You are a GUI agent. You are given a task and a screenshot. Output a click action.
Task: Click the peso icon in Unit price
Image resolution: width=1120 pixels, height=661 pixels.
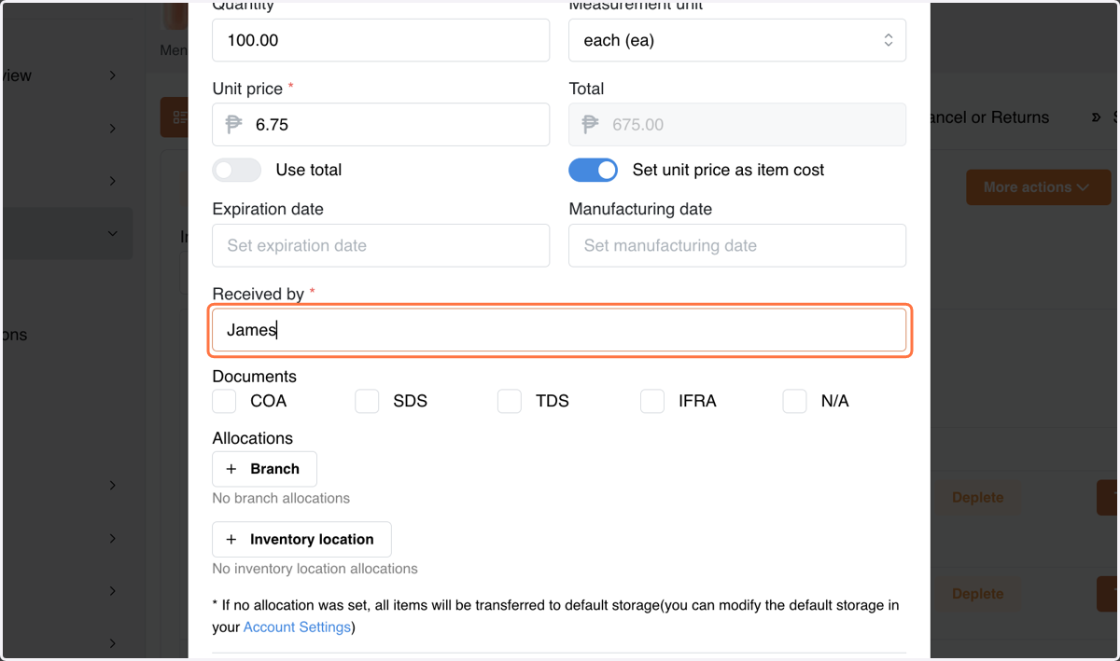(233, 124)
